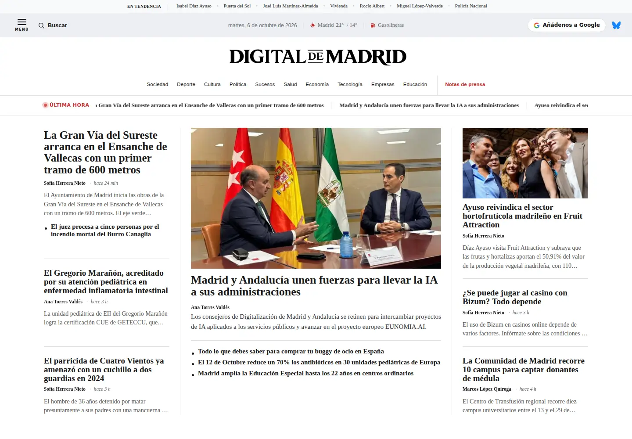Open the Educación Especial 22 años article

(305, 373)
